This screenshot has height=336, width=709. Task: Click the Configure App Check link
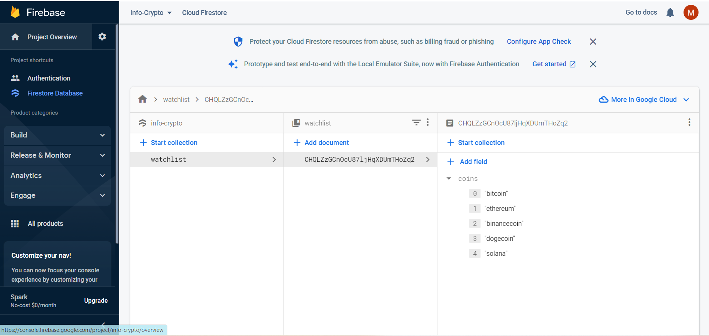pyautogui.click(x=539, y=42)
